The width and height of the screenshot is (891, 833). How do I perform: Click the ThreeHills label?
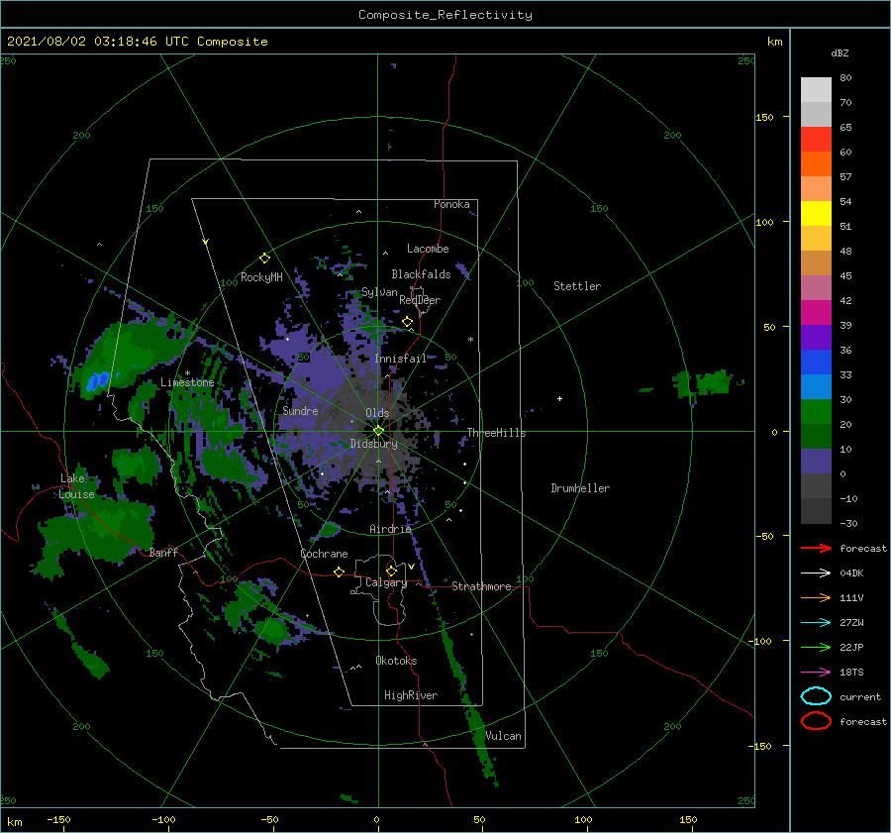click(497, 433)
